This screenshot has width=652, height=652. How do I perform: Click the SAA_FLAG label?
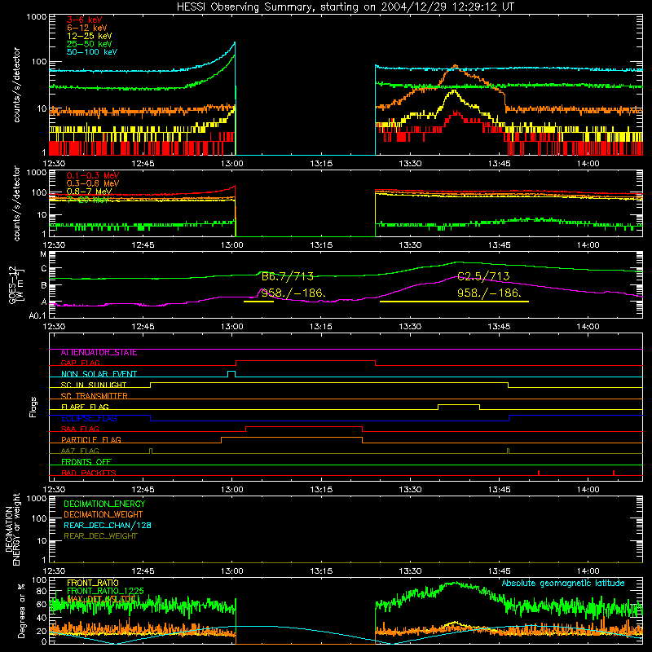pos(80,429)
